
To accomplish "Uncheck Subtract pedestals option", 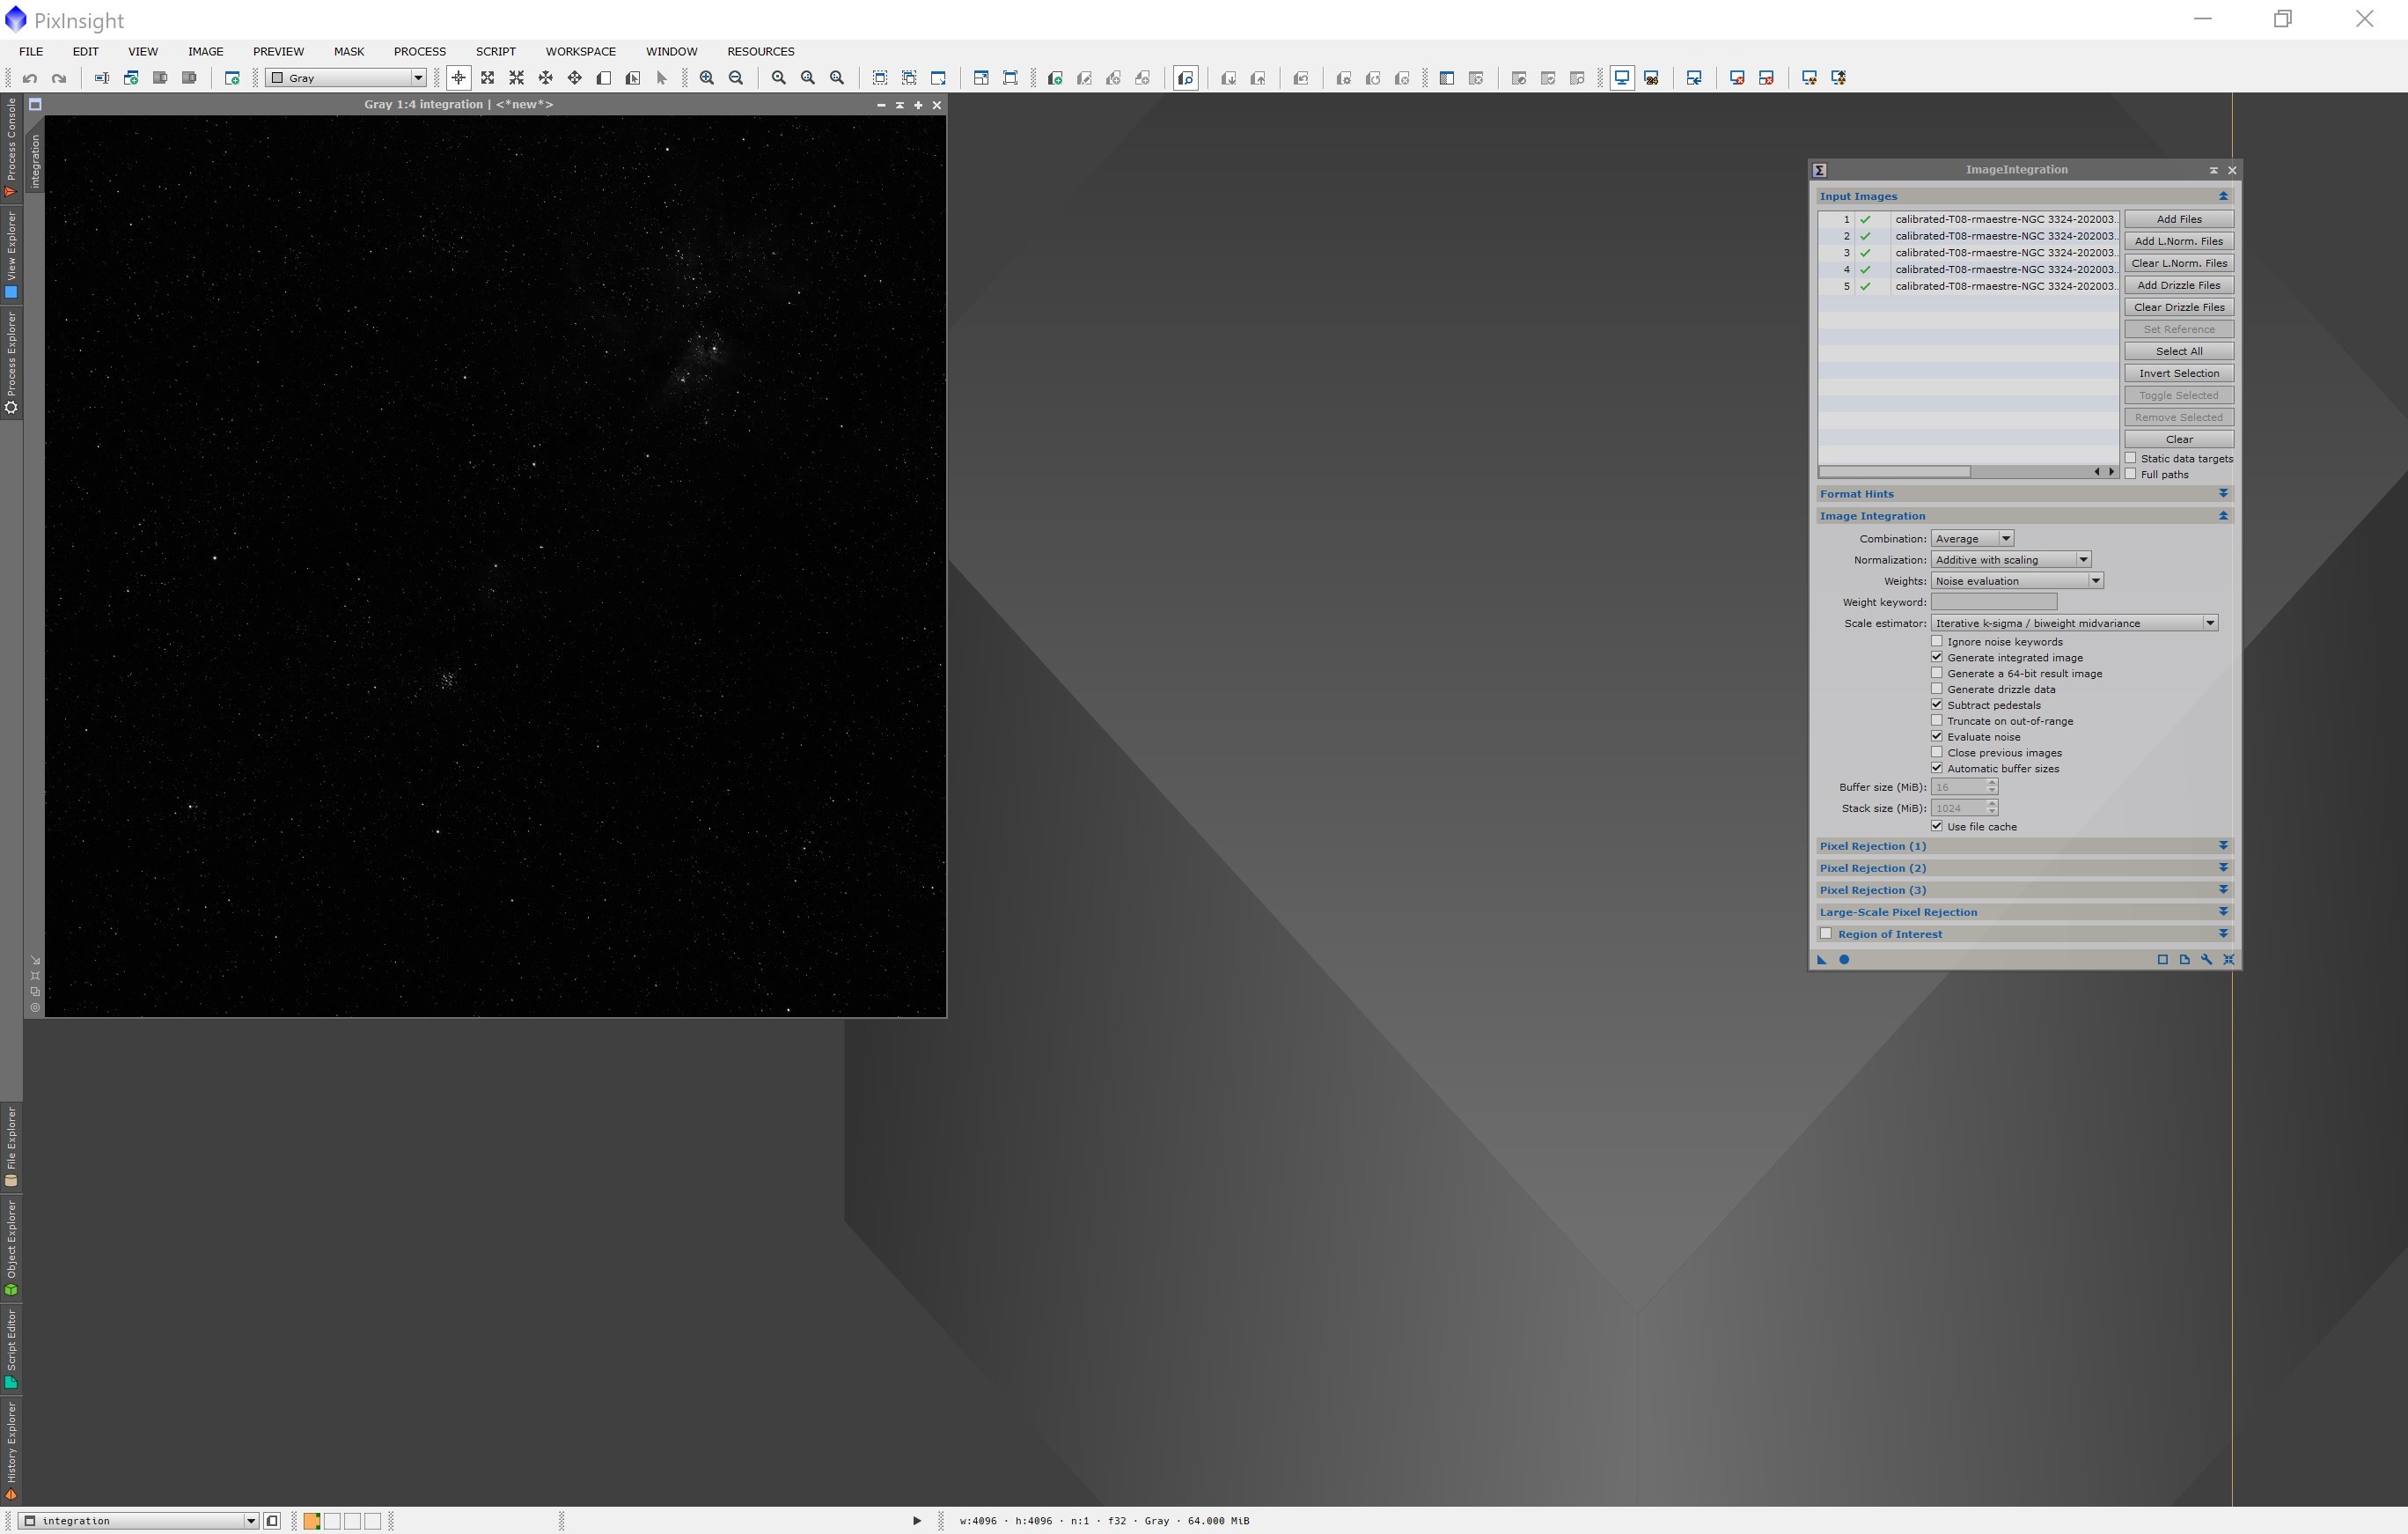I will pyautogui.click(x=1937, y=704).
